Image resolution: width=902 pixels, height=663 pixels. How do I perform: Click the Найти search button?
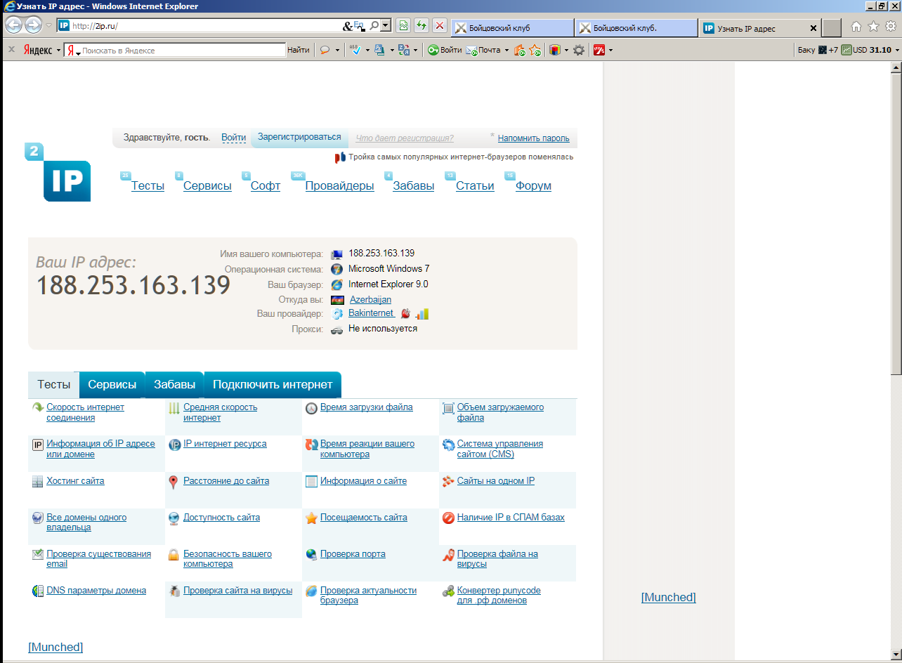pos(299,50)
